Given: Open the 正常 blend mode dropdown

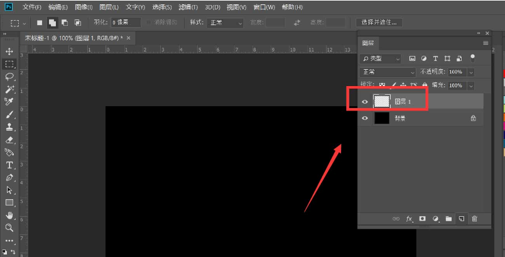Looking at the screenshot, I should (x=388, y=72).
